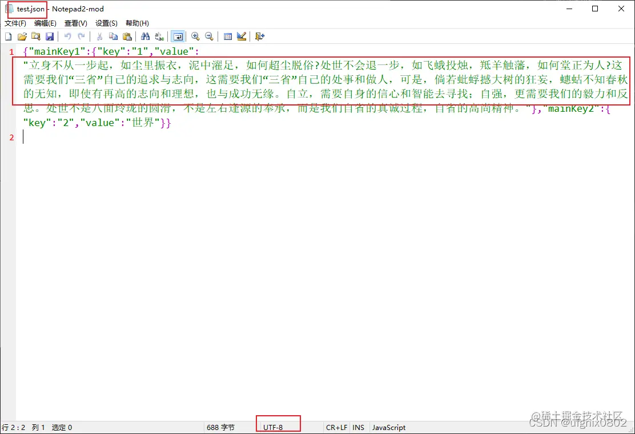Click the Zoom In magnifier icon

(x=196, y=37)
